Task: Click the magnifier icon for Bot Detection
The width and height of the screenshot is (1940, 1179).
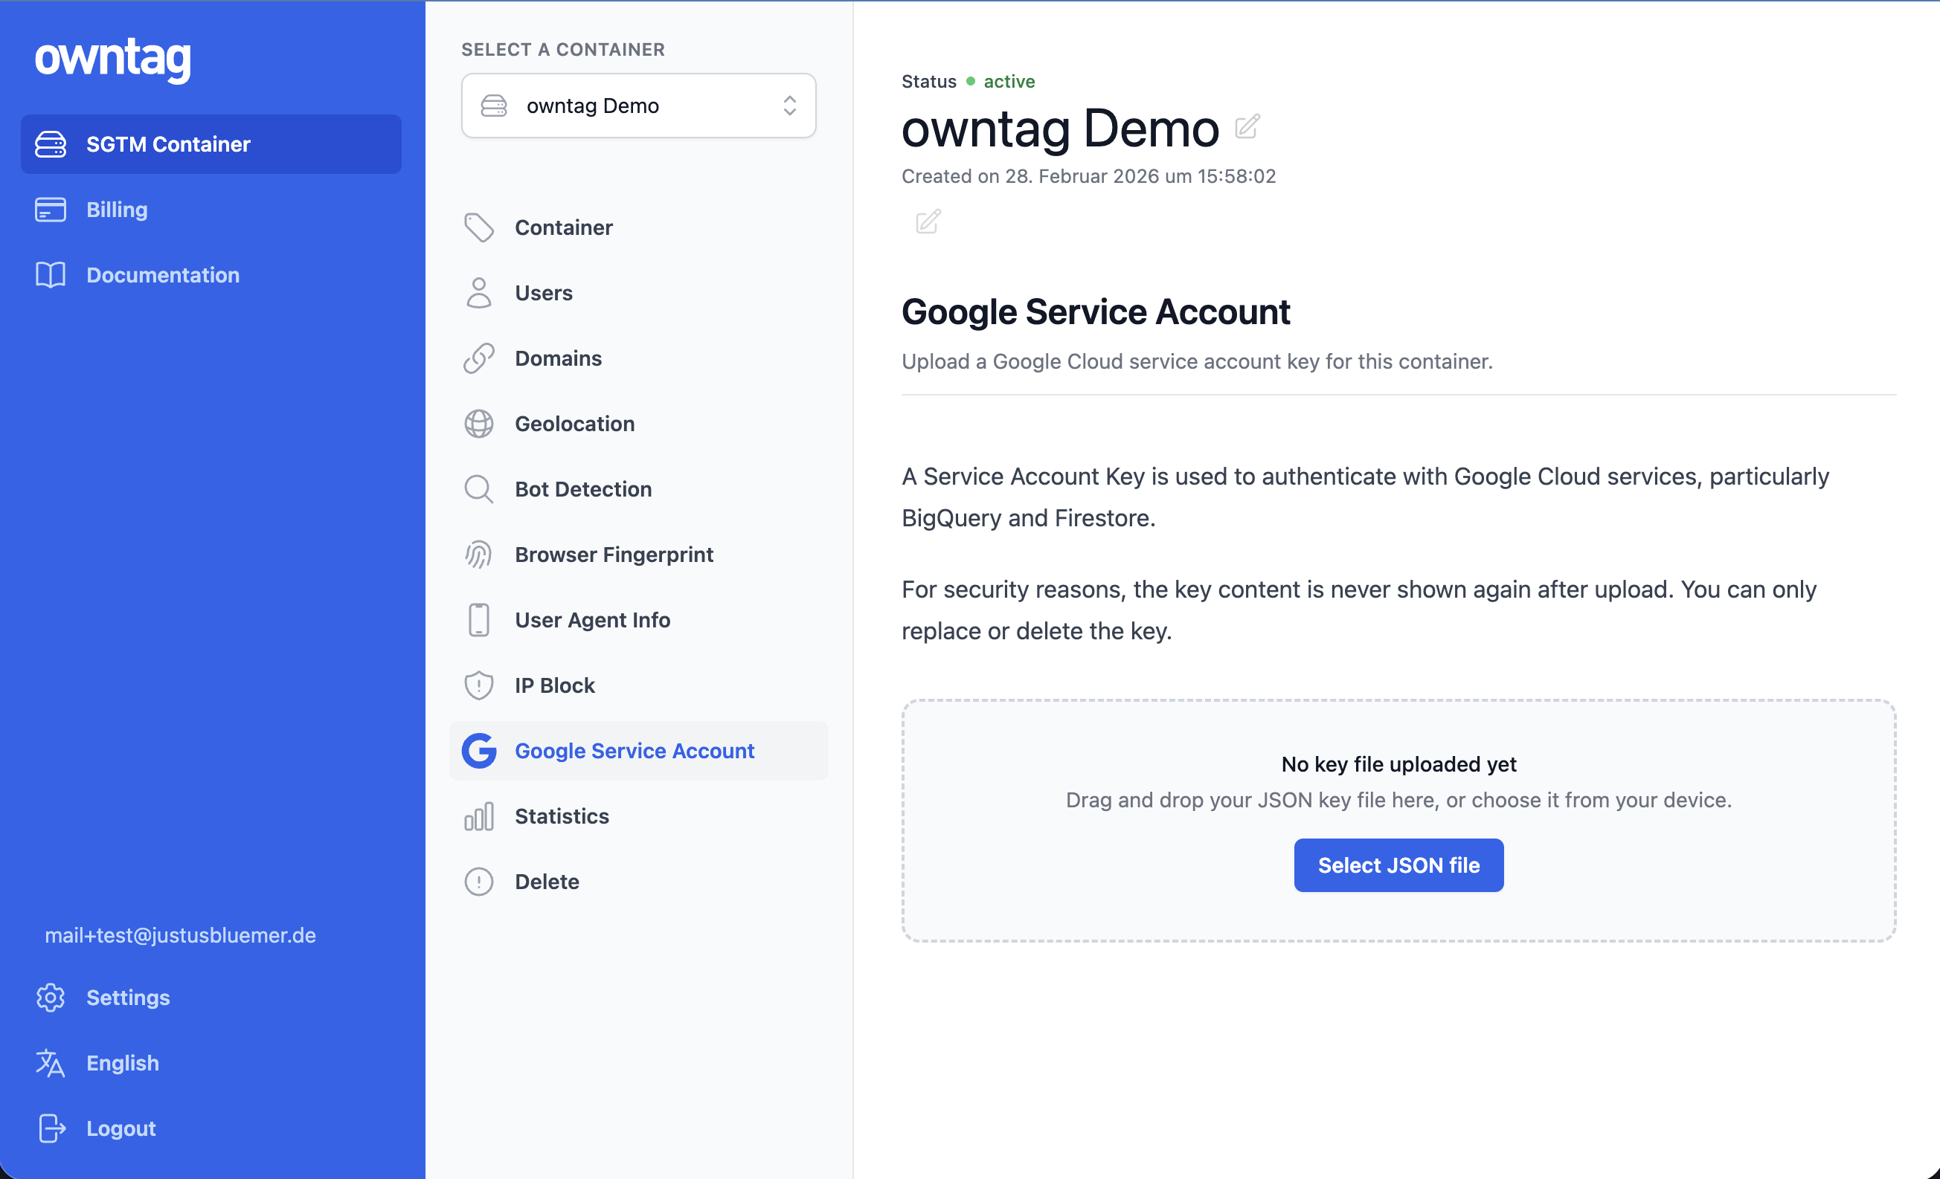Action: 479,490
